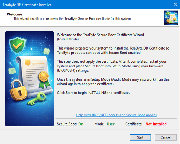Click the green shield checkmark graphic
Viewport: 180px width, 144px height.
[18, 45]
